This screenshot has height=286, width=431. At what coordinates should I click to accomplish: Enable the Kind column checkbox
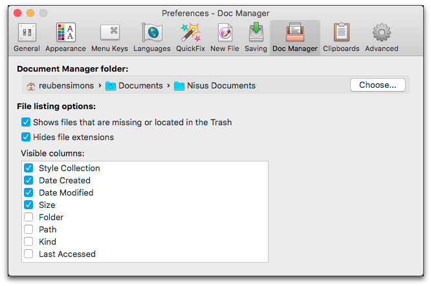28,241
